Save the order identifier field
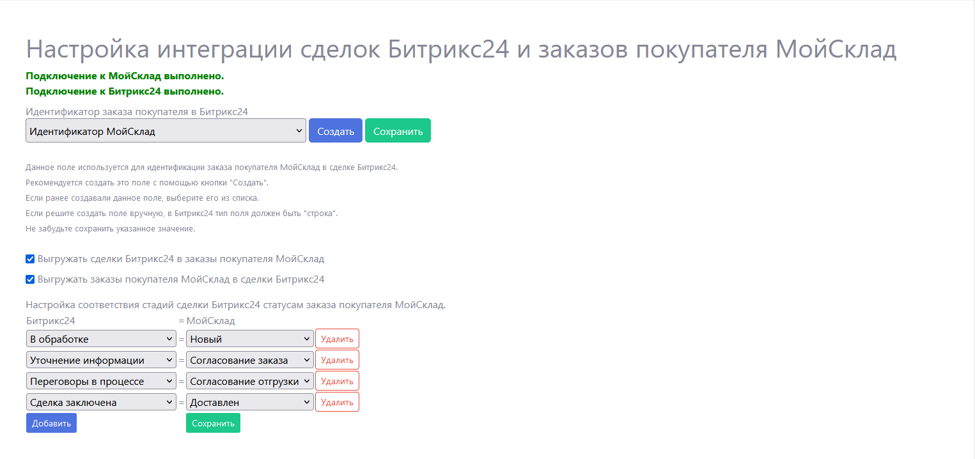The height and width of the screenshot is (459, 975). tap(398, 131)
